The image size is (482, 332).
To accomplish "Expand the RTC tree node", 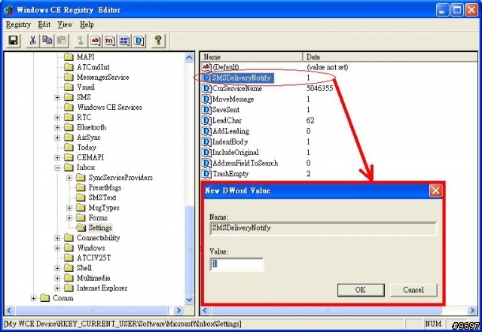I will [x=57, y=117].
